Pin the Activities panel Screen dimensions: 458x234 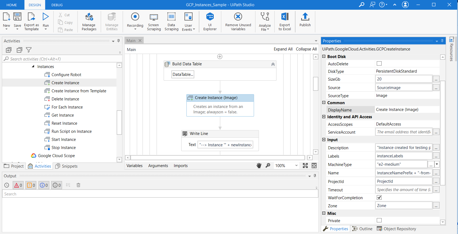(118, 41)
